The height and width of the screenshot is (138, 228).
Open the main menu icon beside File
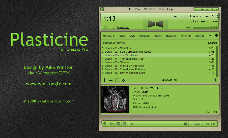[102, 9]
